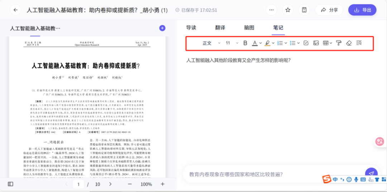Image resolution: width=387 pixels, height=192 pixels.
Task: Click the page number field showing 1
Action: (x=78, y=184)
